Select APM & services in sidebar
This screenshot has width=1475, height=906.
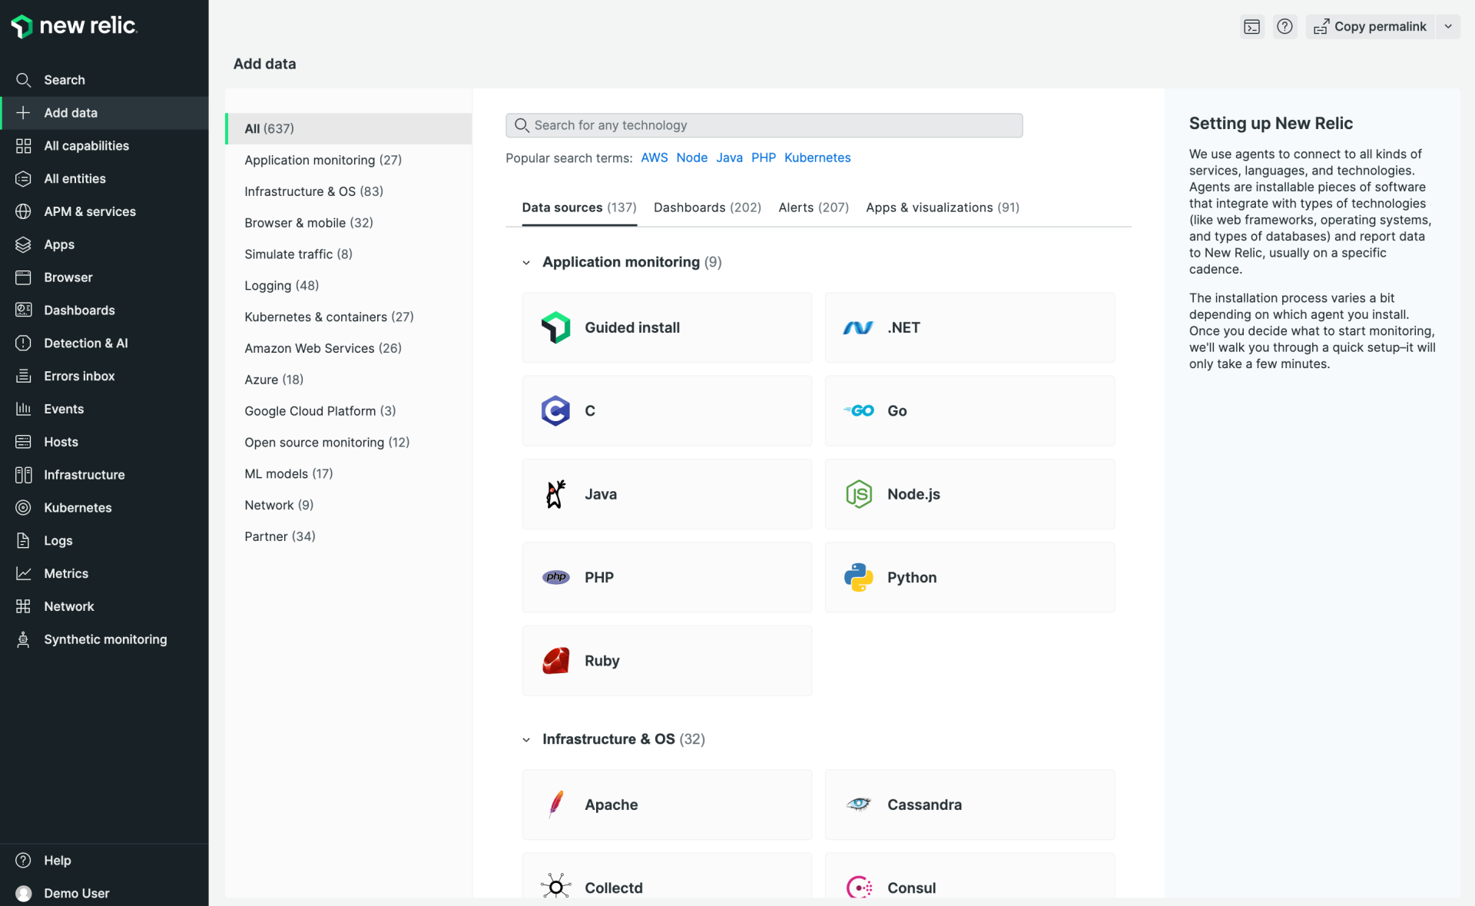point(90,211)
